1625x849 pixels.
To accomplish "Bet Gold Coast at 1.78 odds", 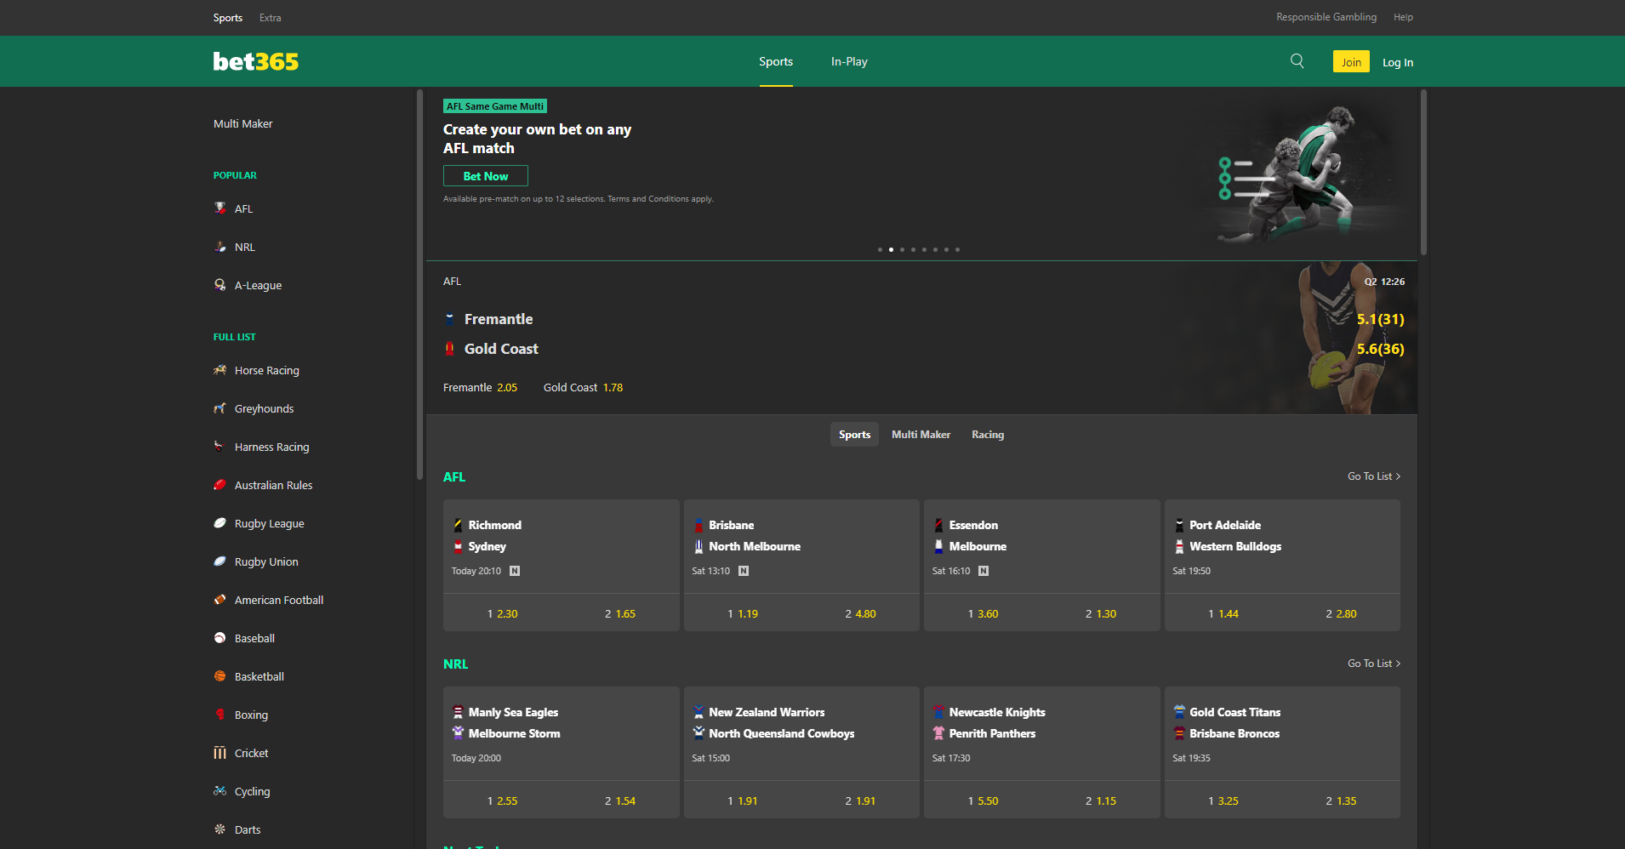I will point(584,388).
